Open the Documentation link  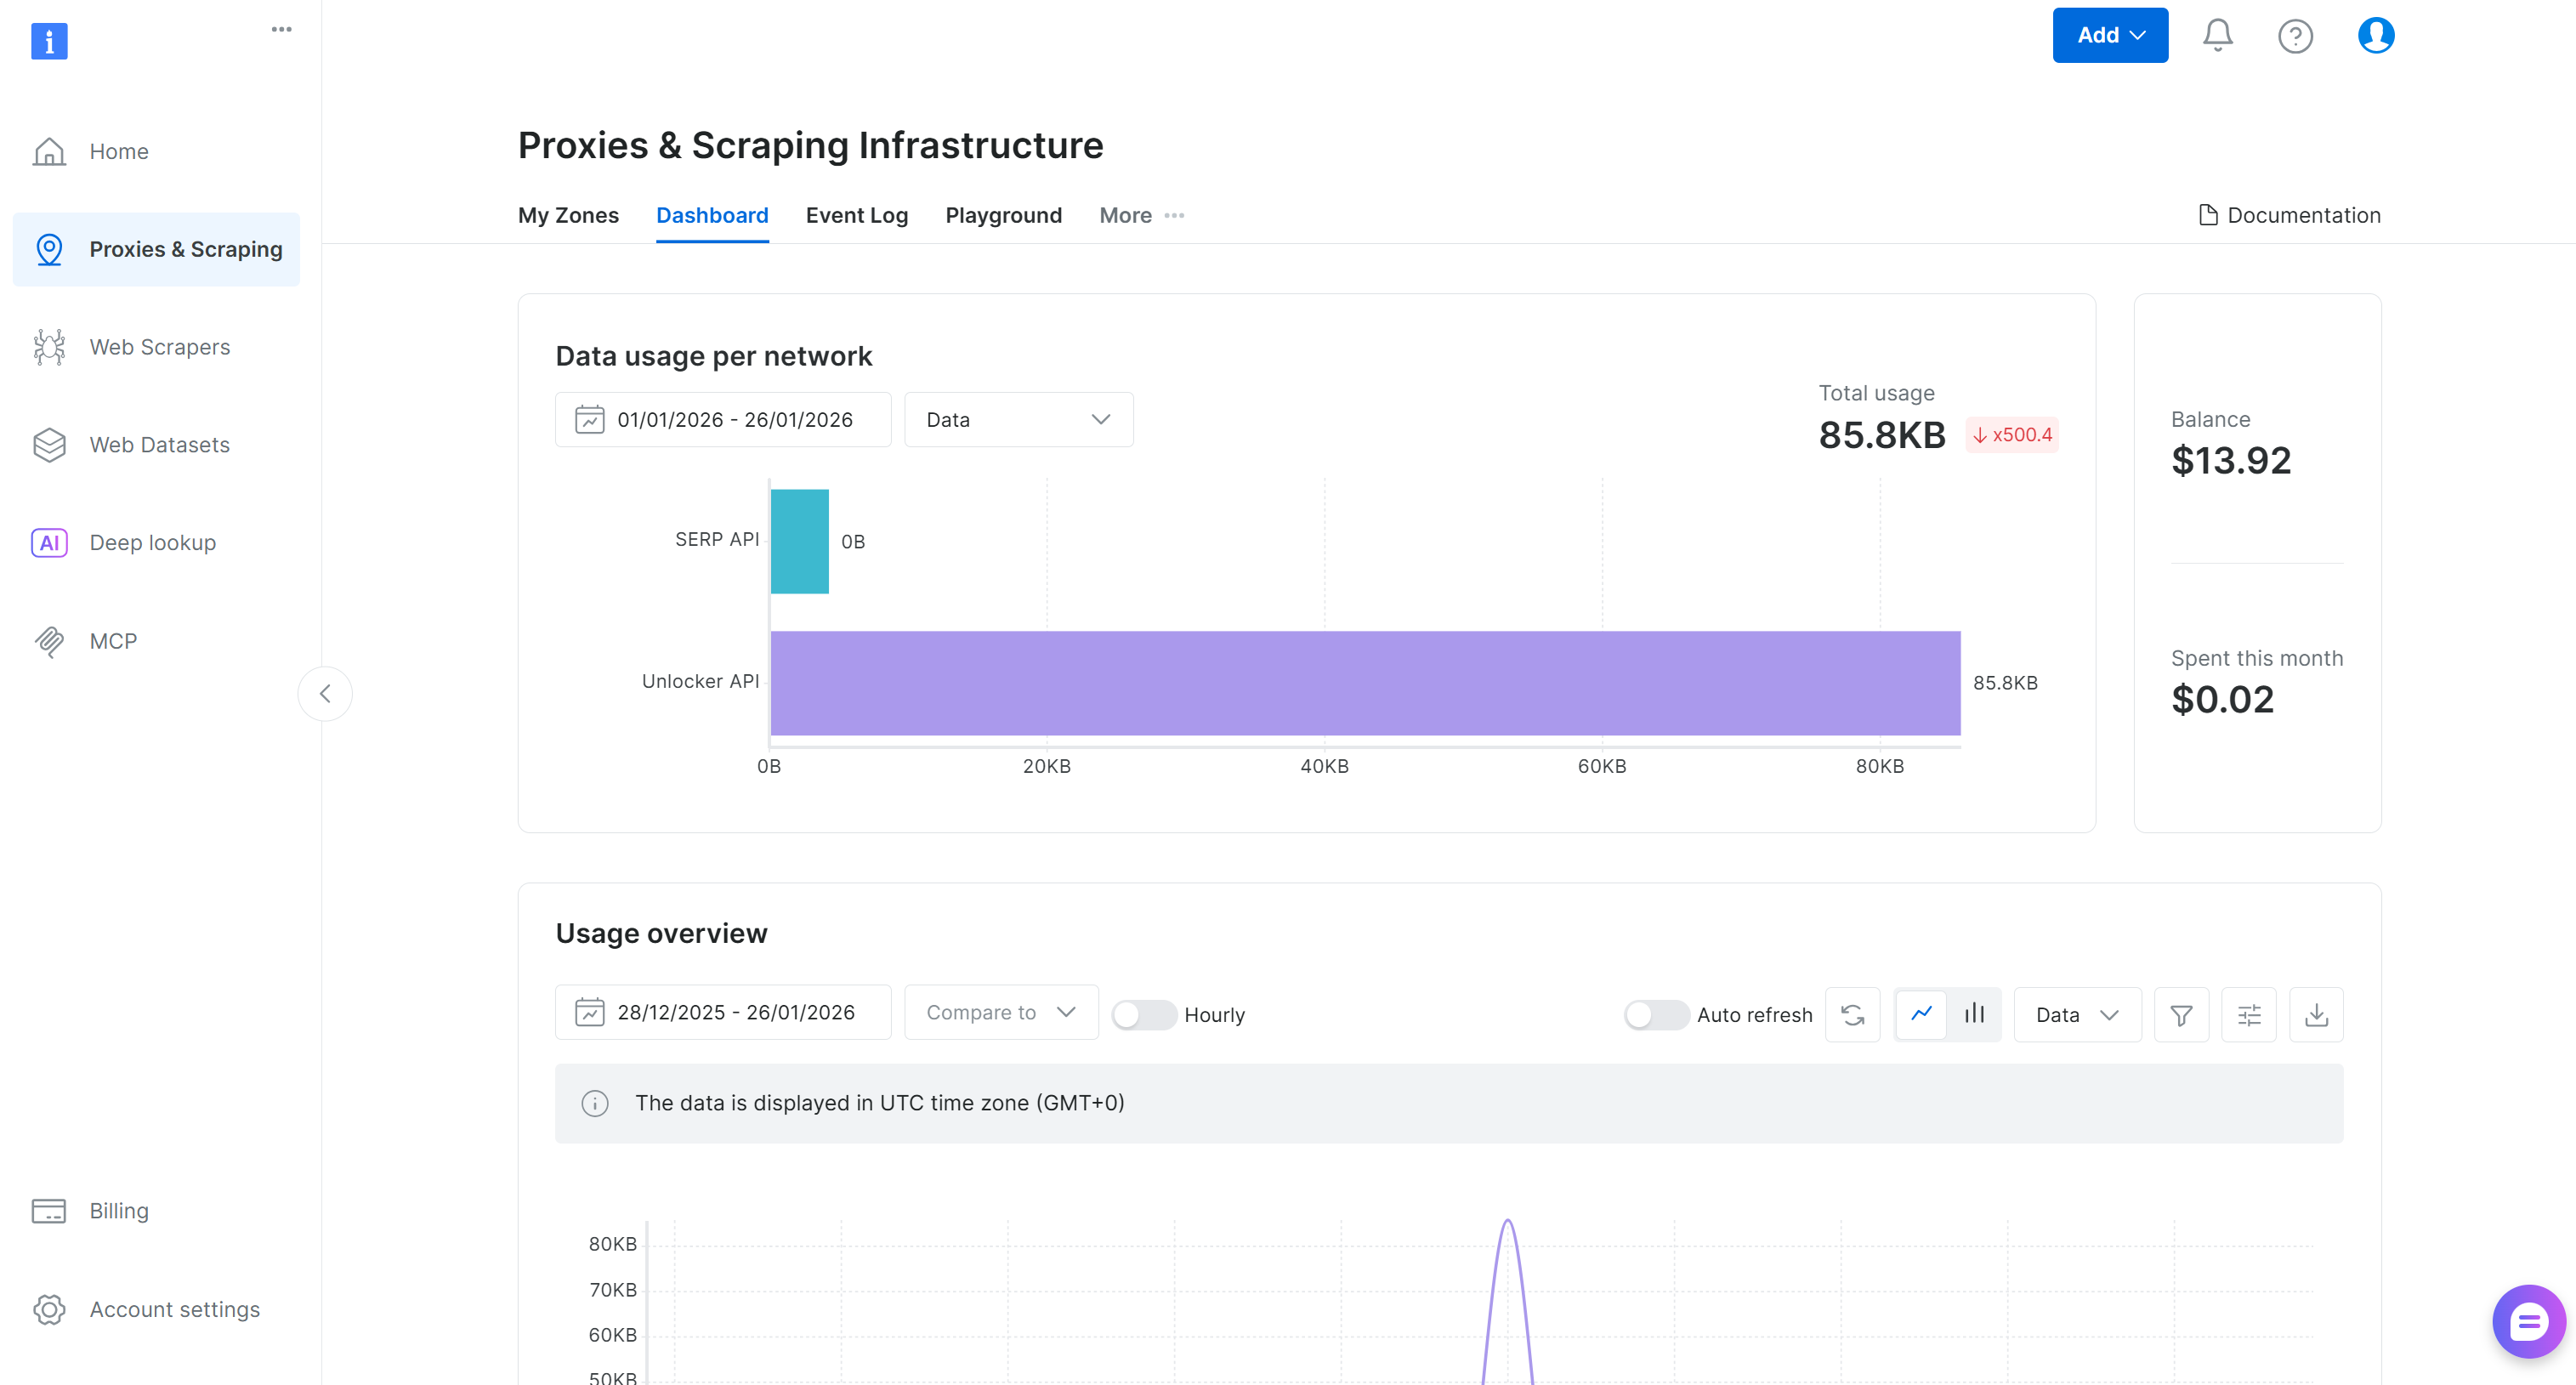coord(2290,215)
